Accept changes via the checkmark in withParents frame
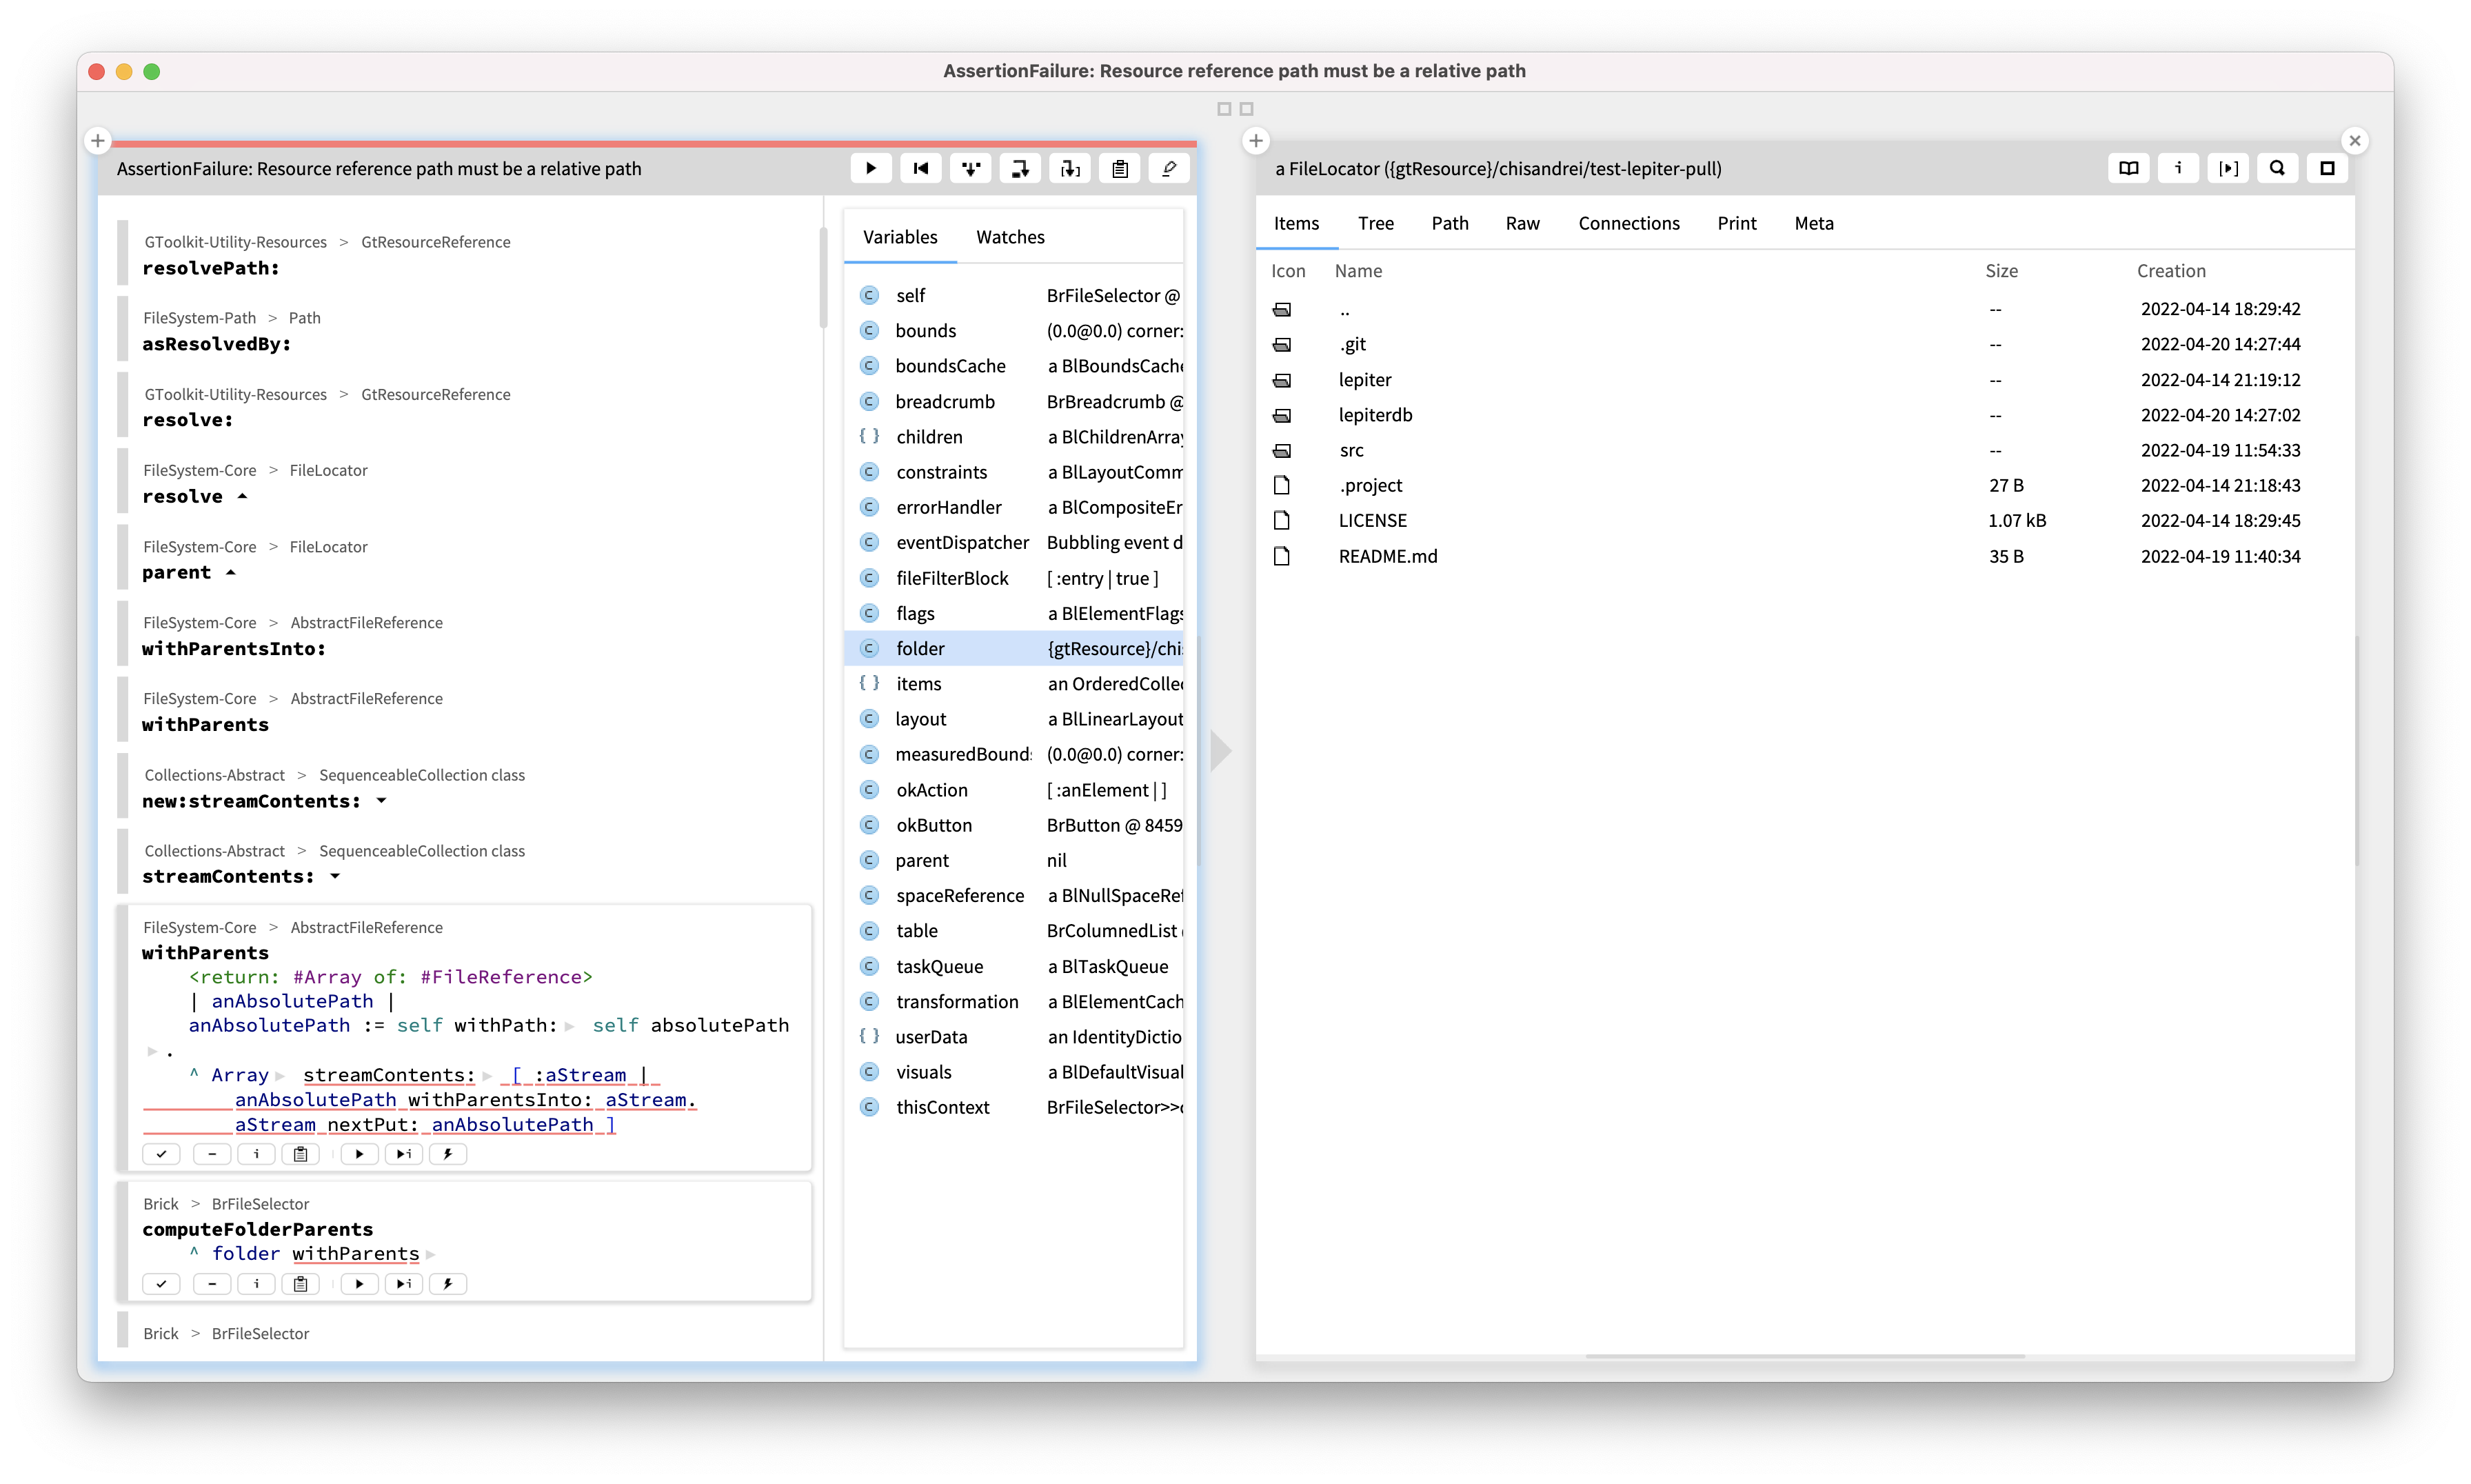The width and height of the screenshot is (2471, 1484). click(x=161, y=1153)
